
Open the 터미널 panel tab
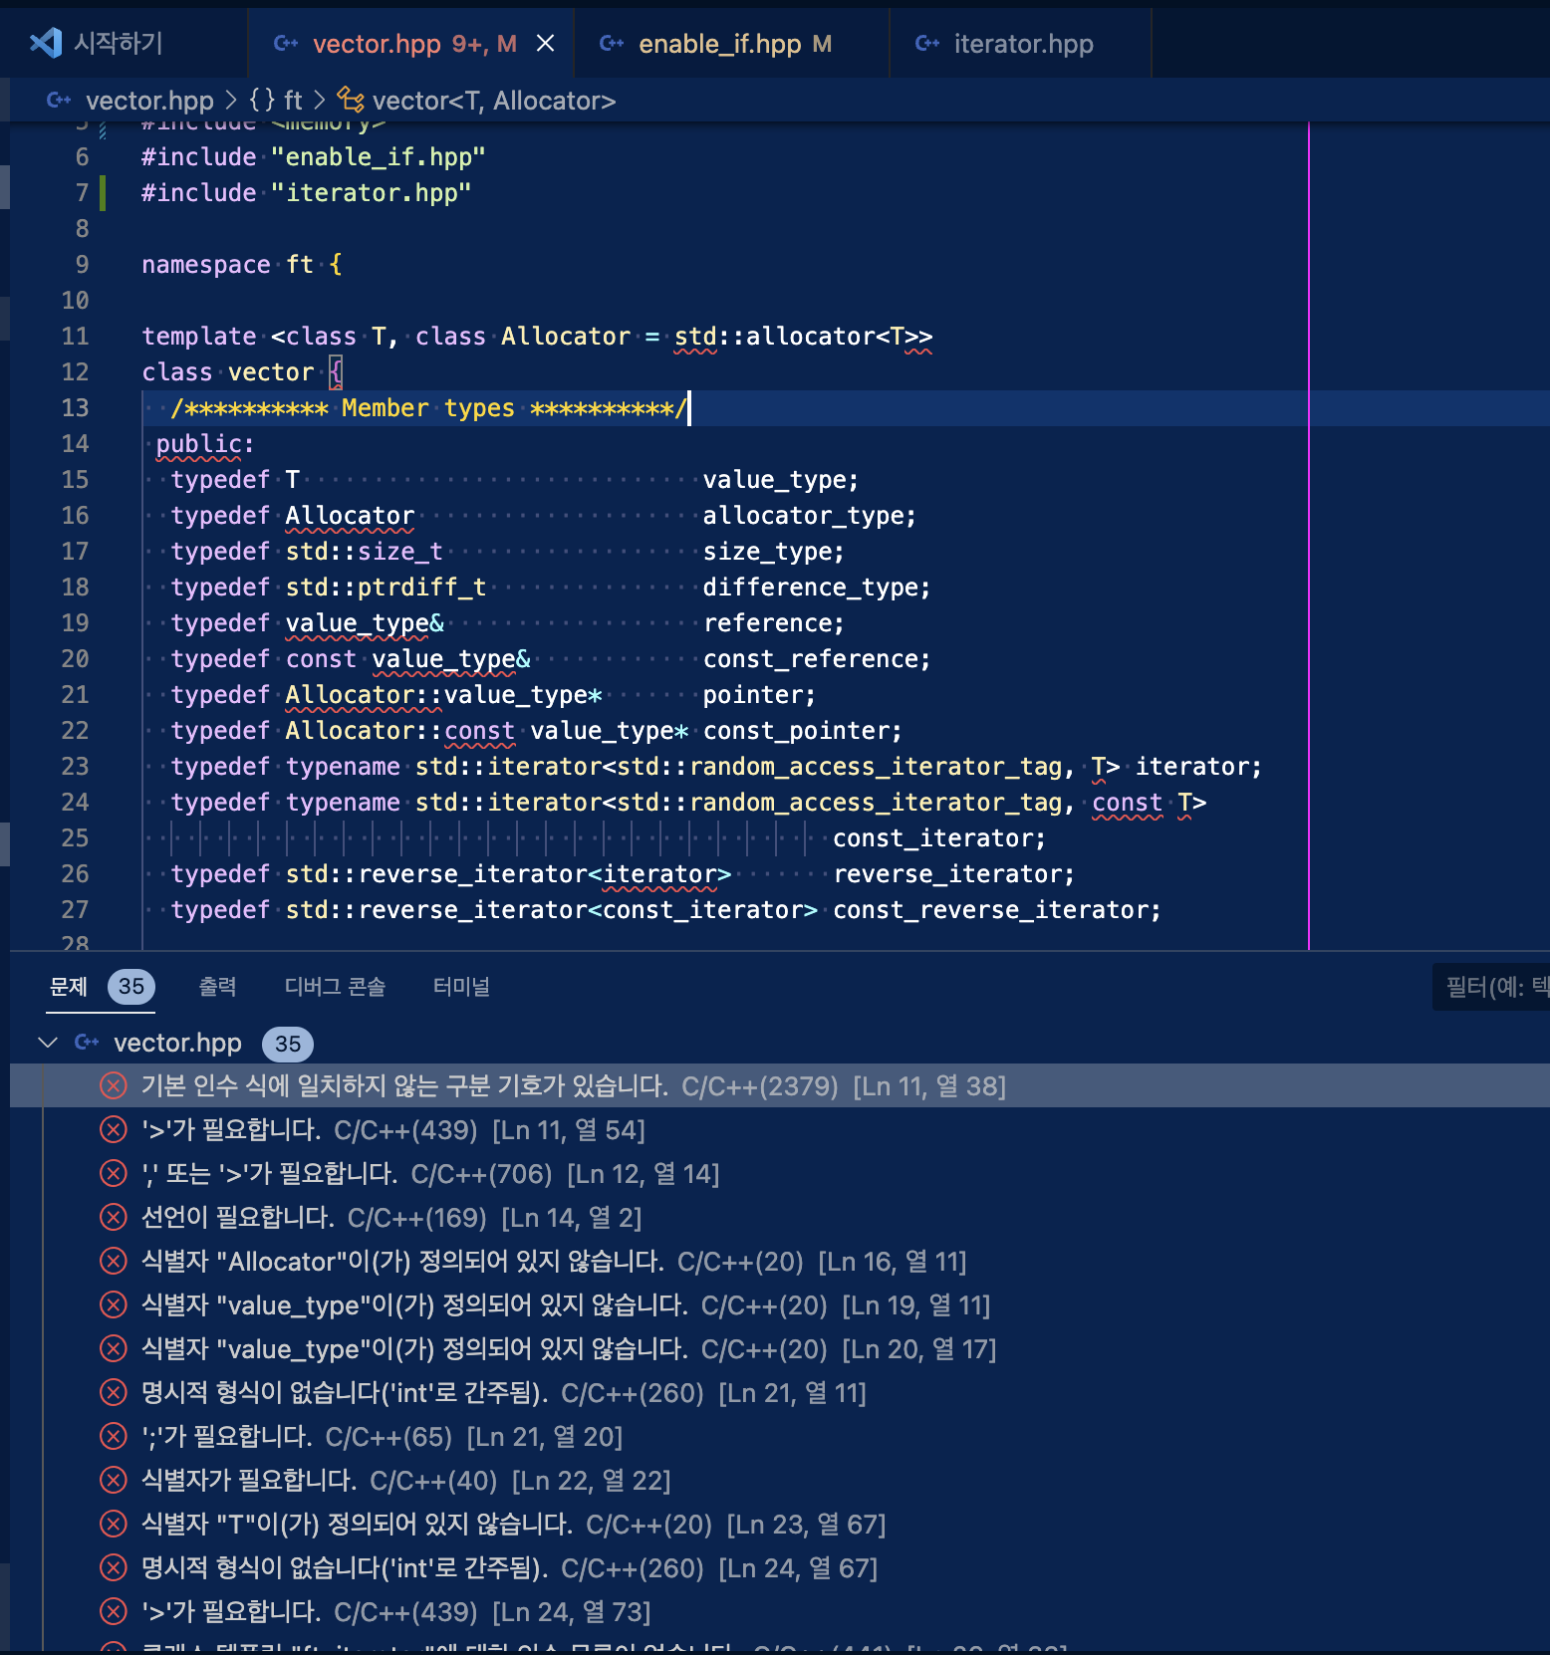coord(461,987)
